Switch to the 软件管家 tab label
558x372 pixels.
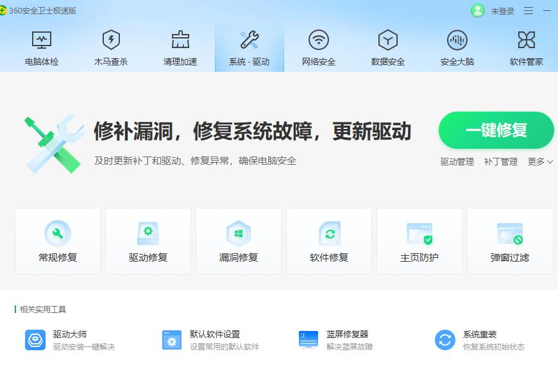pos(527,62)
